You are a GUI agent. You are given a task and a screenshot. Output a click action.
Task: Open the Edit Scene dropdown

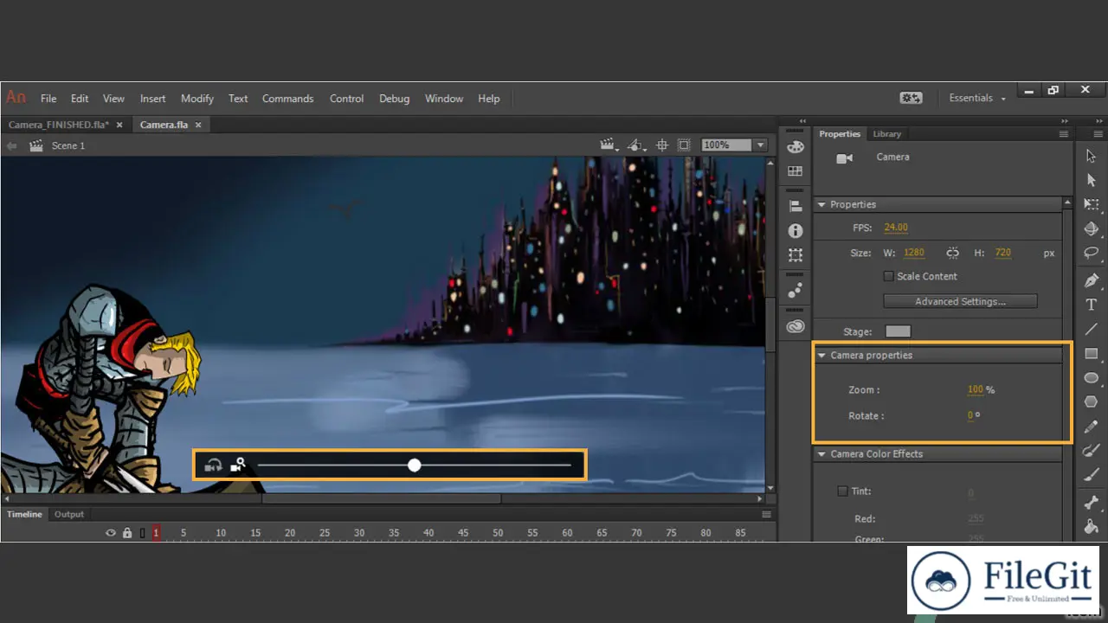[x=611, y=145]
